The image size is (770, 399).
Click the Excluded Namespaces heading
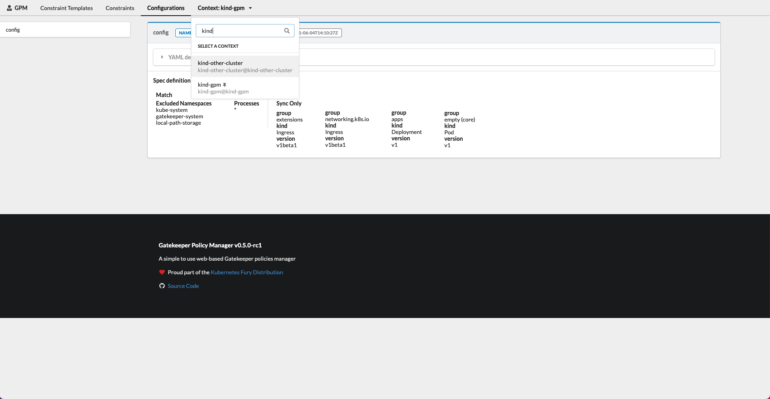point(184,103)
